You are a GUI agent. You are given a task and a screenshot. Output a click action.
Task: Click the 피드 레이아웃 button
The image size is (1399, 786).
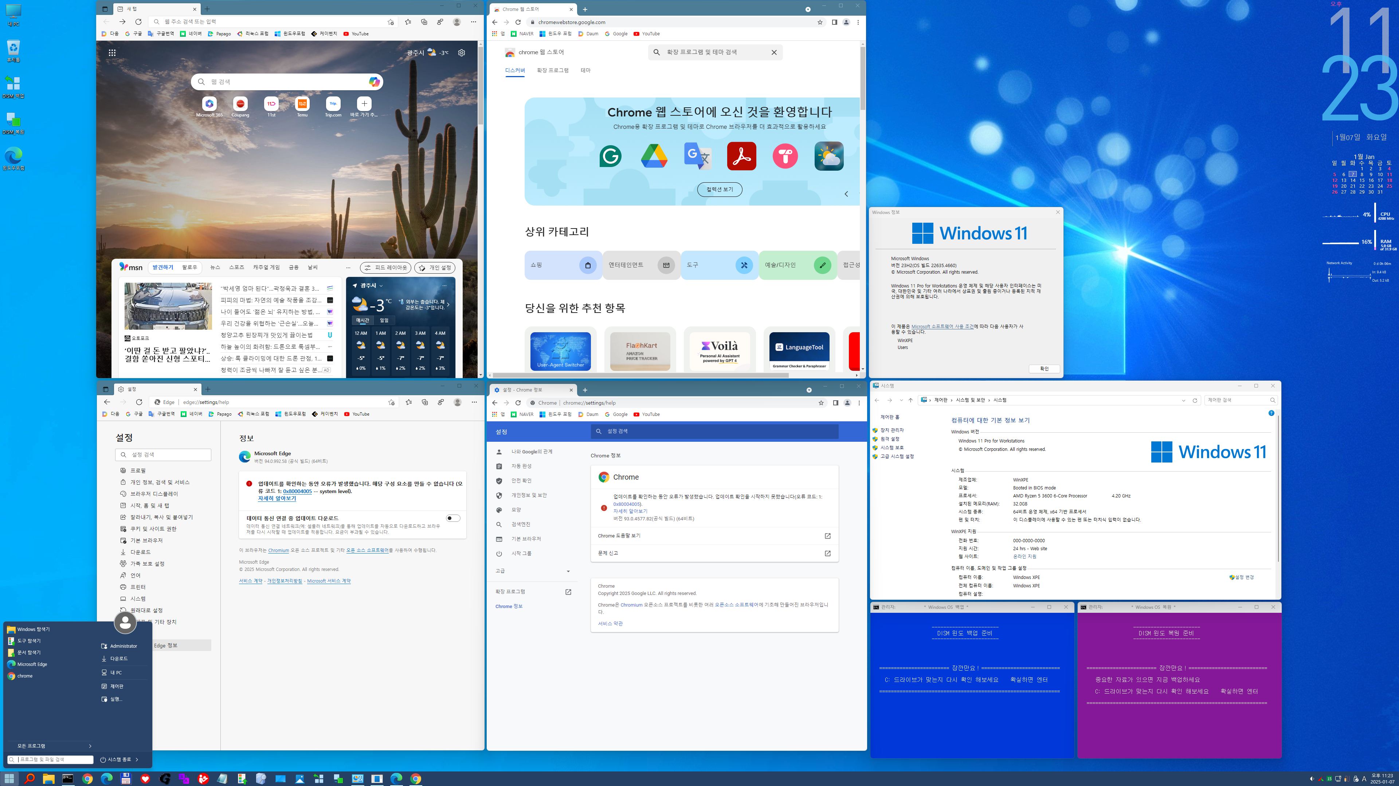(x=385, y=267)
